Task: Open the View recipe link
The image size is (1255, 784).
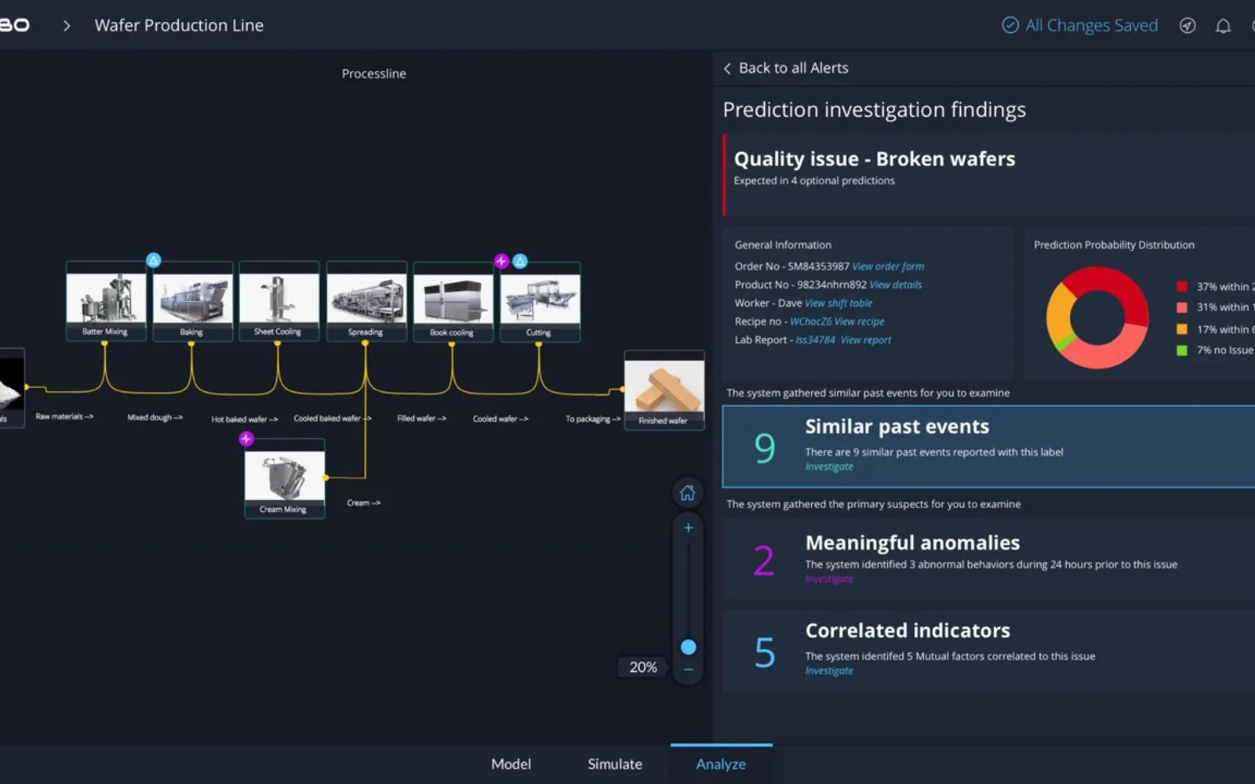Action: click(860, 321)
